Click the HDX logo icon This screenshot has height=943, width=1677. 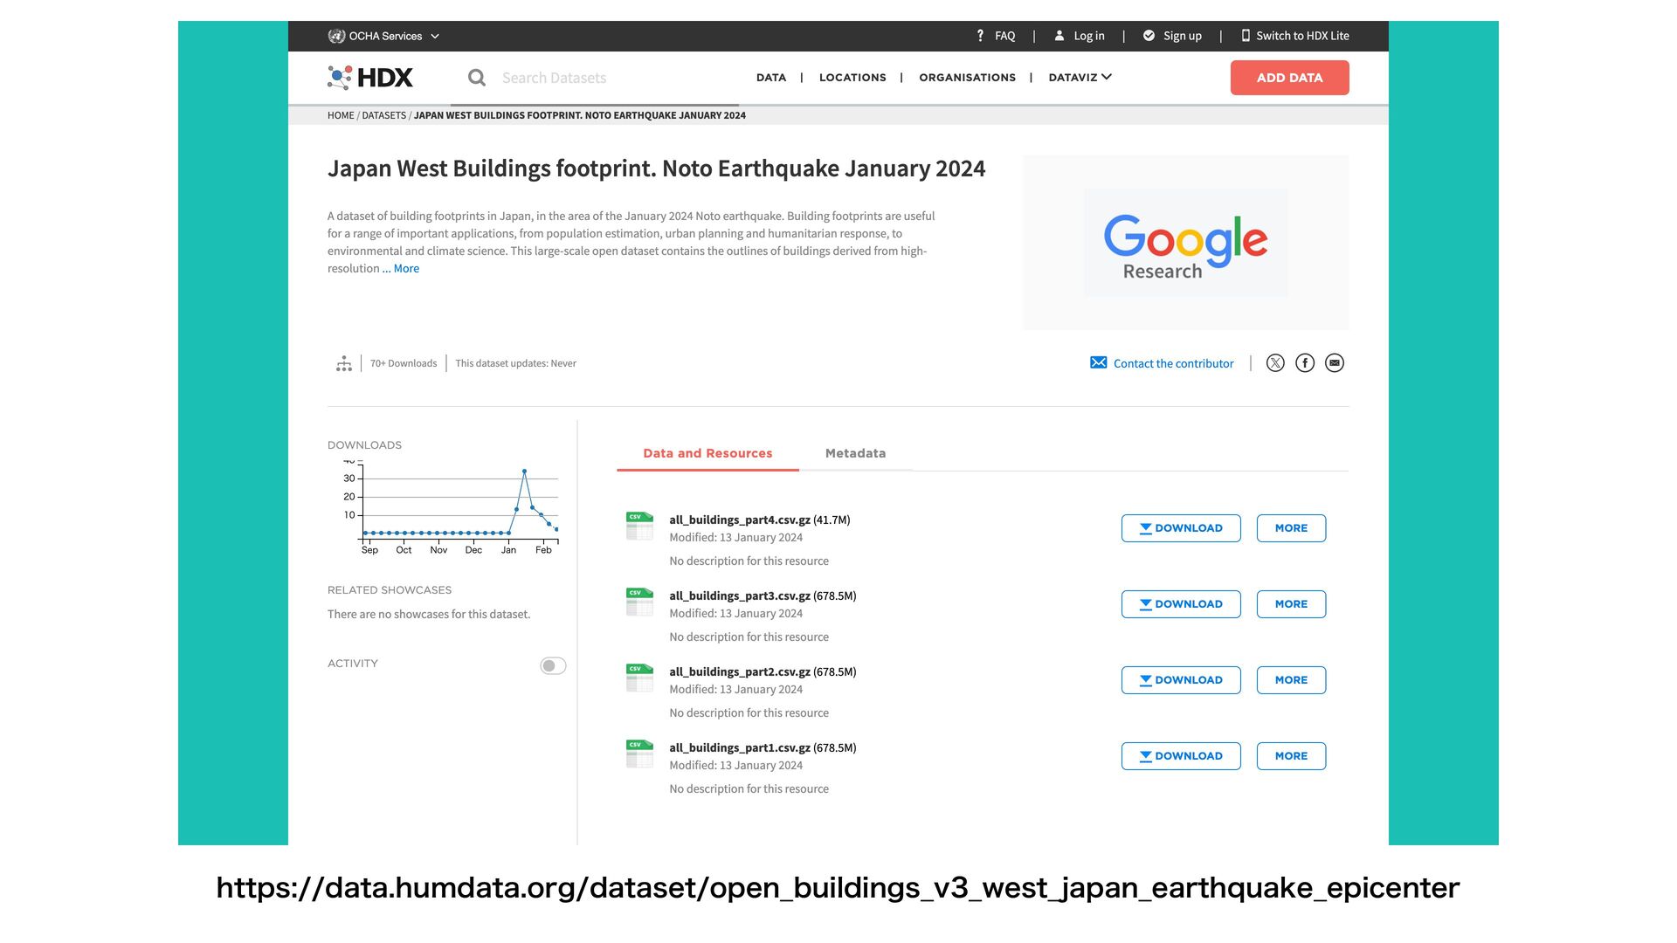(340, 78)
